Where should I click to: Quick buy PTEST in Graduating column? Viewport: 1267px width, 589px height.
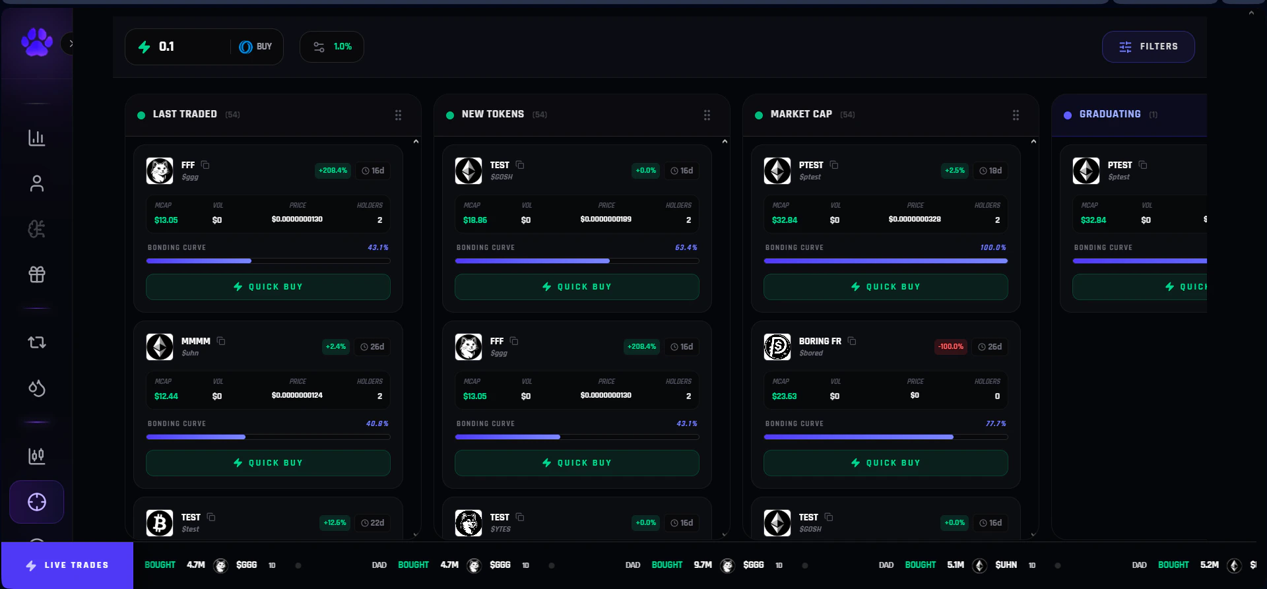pyautogui.click(x=1140, y=287)
